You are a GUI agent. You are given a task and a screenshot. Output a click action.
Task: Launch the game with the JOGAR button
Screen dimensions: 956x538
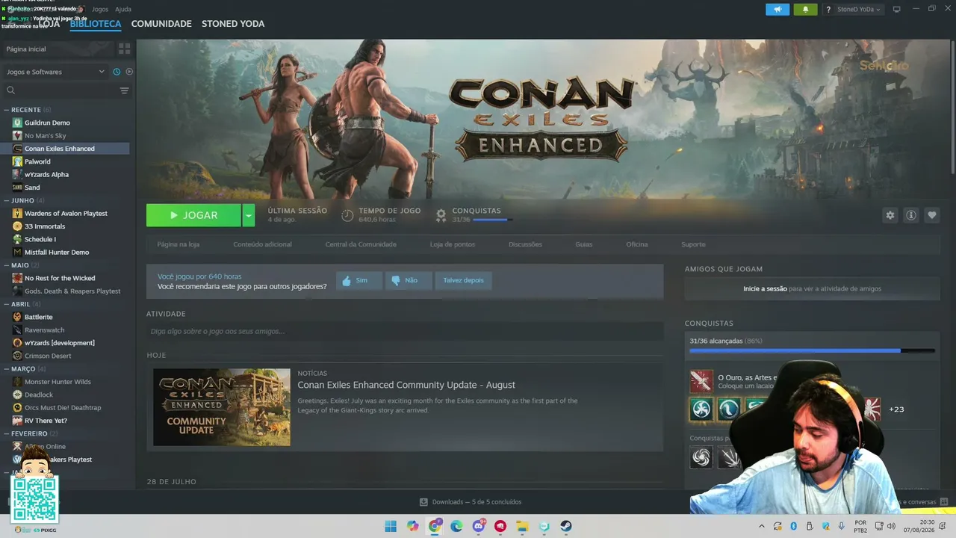[193, 215]
